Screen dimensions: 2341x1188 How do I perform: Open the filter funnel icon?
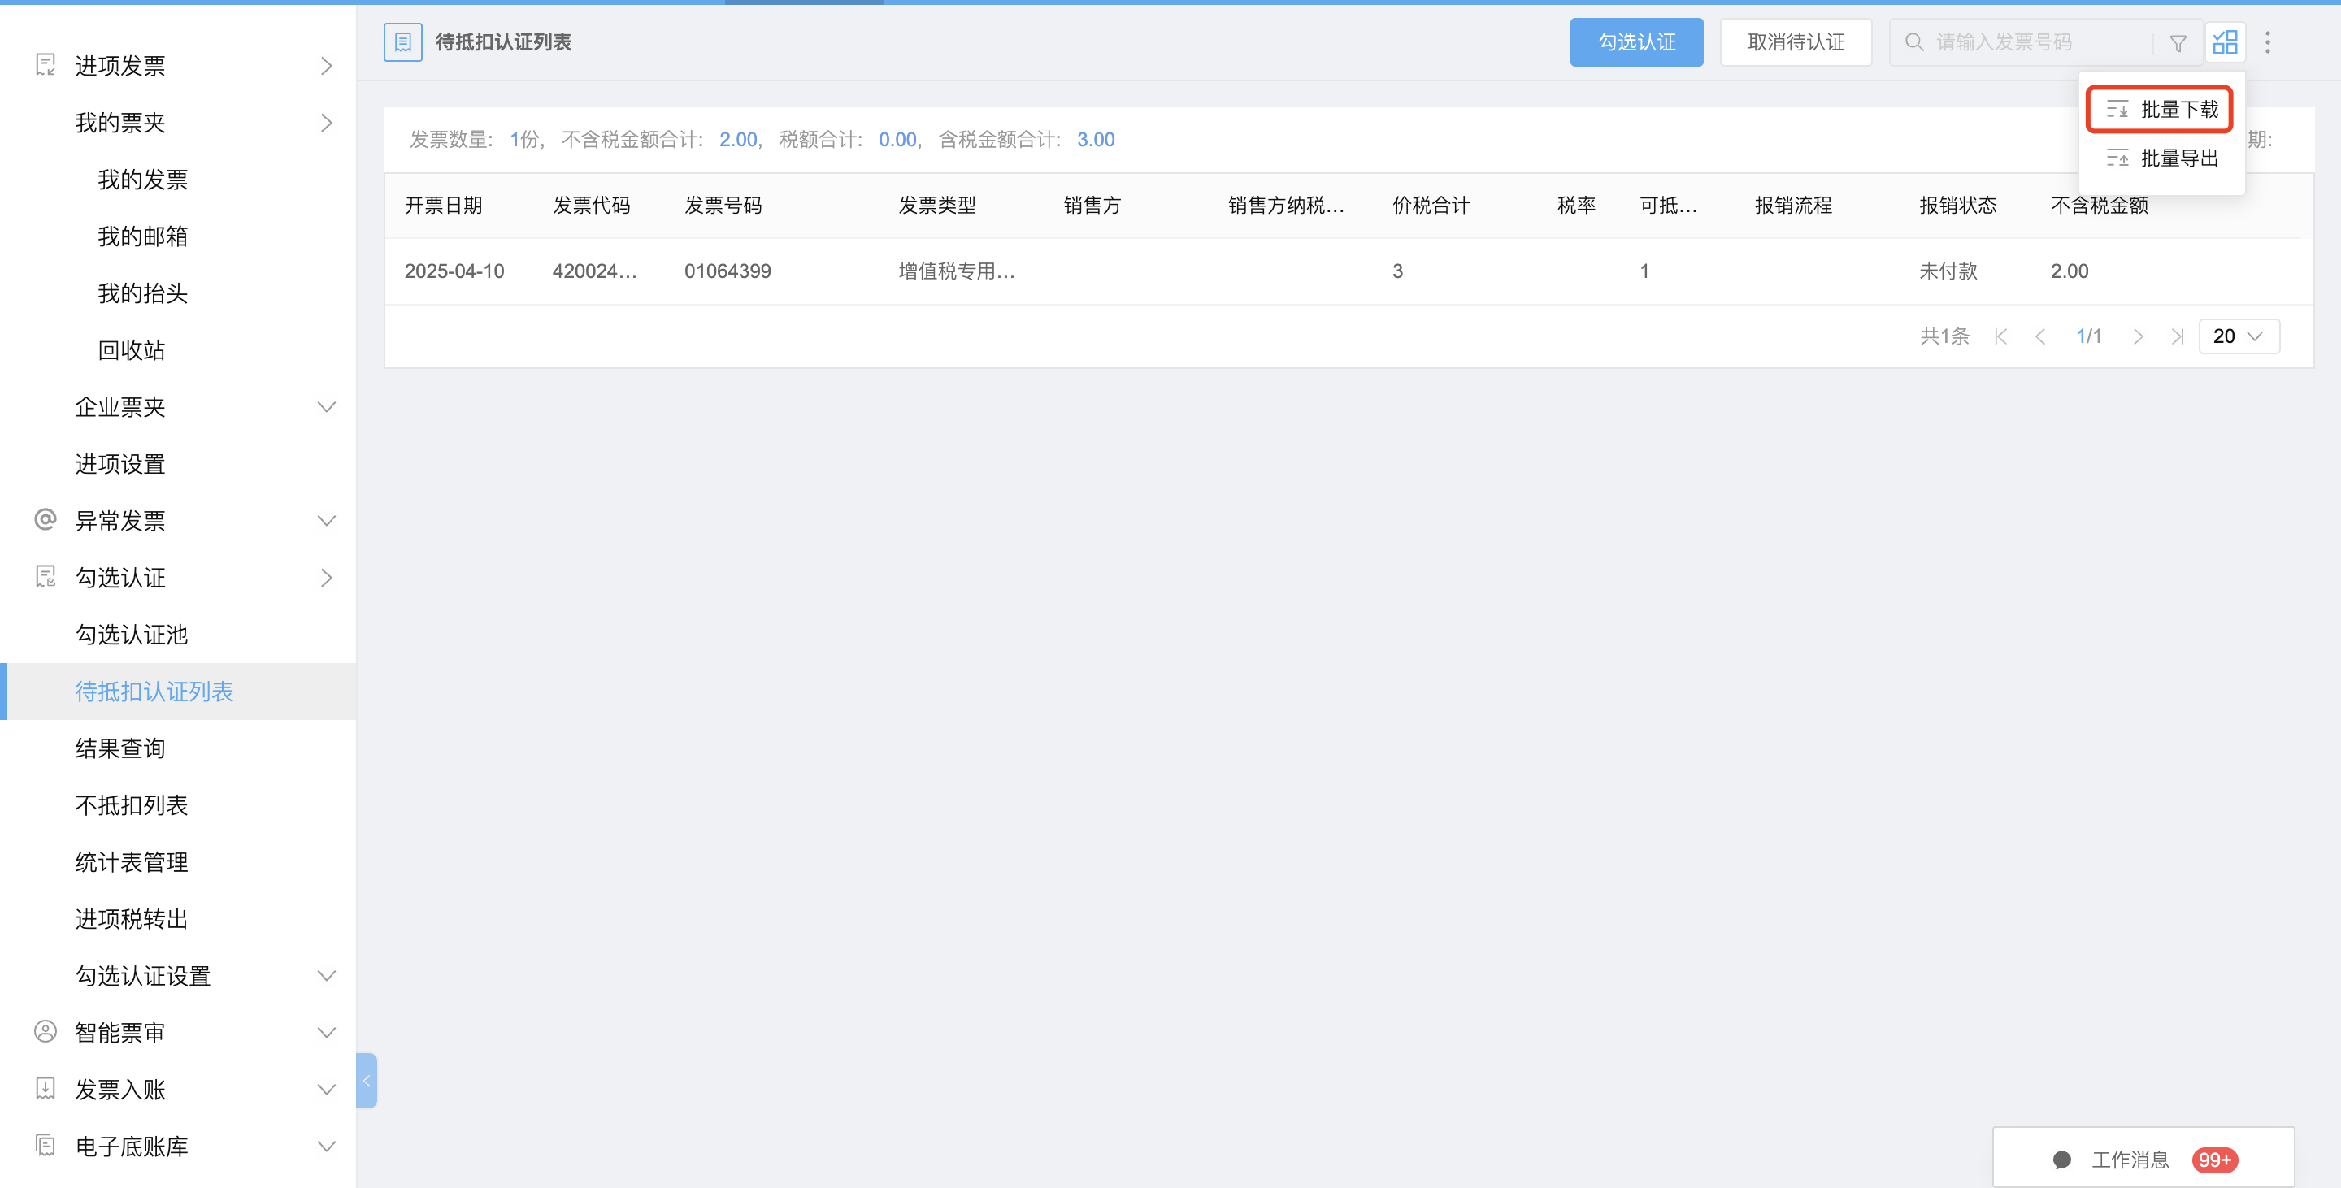2178,43
